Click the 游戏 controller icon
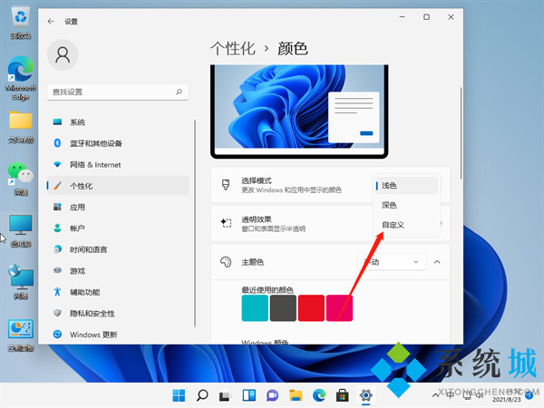Screen dimensions: 544x408 click(x=57, y=270)
